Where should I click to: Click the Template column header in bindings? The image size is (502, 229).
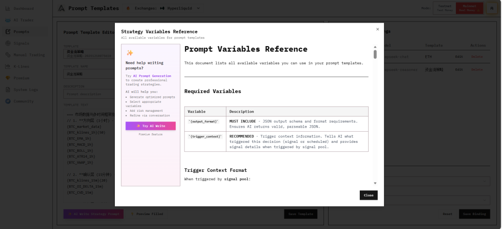(434, 46)
